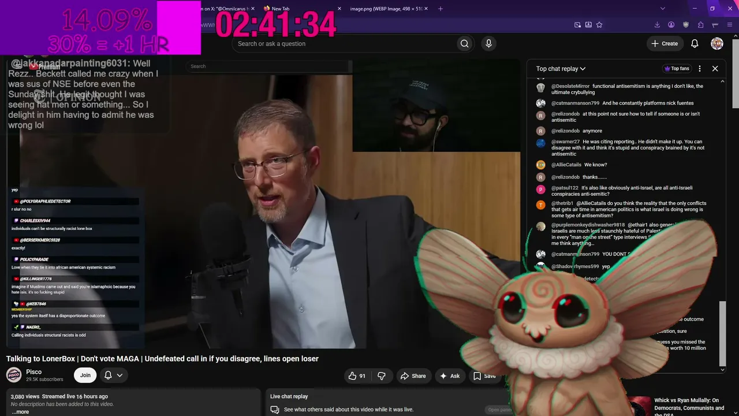Open the Top fans leaderboard
This screenshot has height=416, width=739.
pos(676,68)
